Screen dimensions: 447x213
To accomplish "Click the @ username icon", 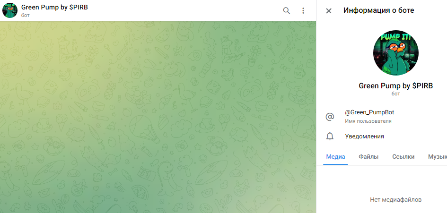I will (330, 117).
